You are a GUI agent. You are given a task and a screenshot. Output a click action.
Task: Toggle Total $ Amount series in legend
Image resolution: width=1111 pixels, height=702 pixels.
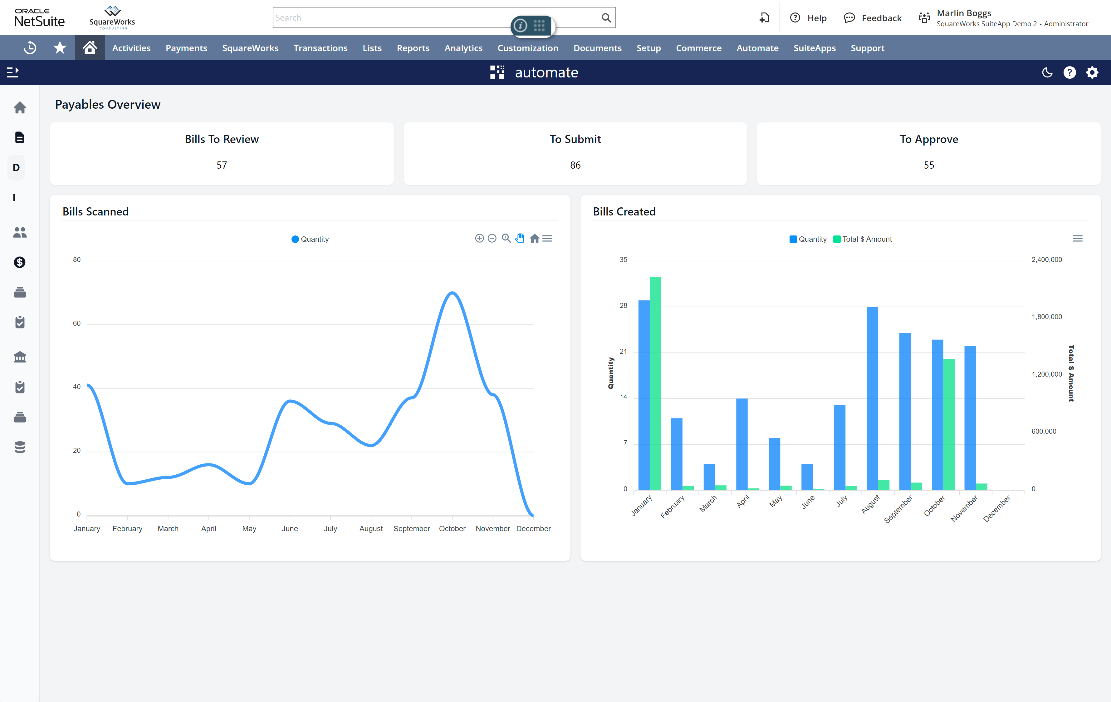tap(862, 239)
